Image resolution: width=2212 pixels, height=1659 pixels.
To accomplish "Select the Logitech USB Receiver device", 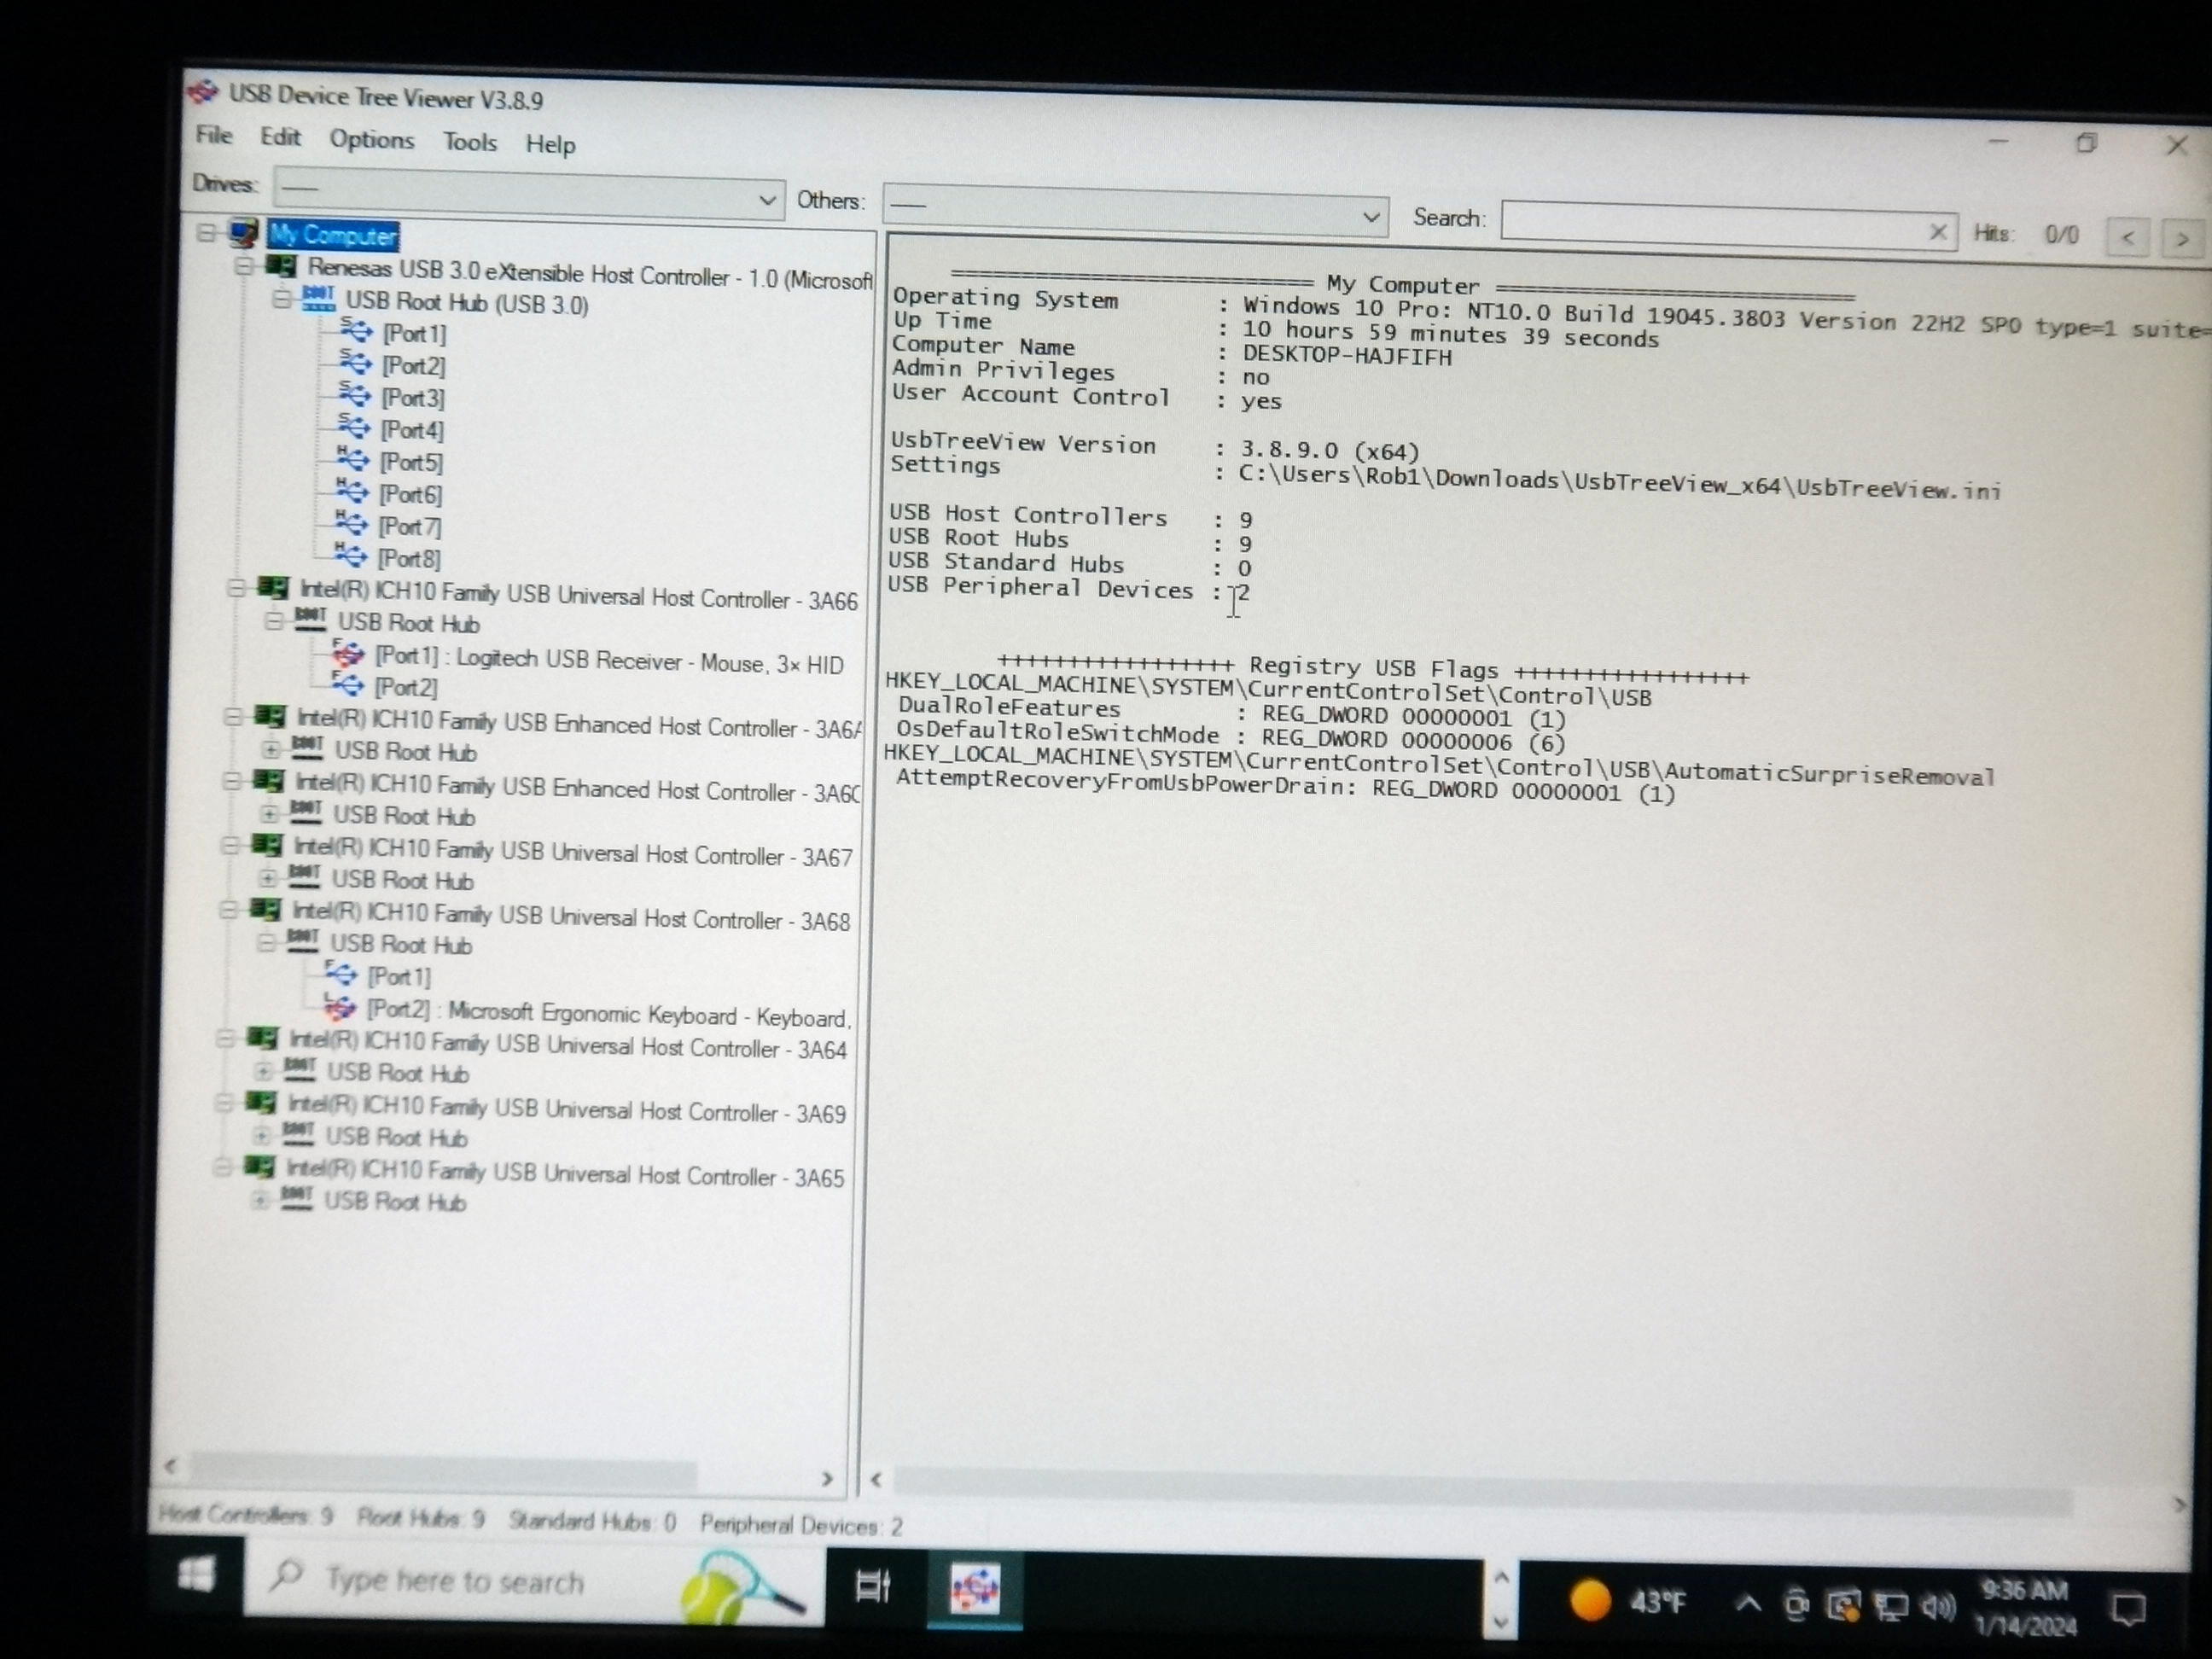I will (x=609, y=660).
